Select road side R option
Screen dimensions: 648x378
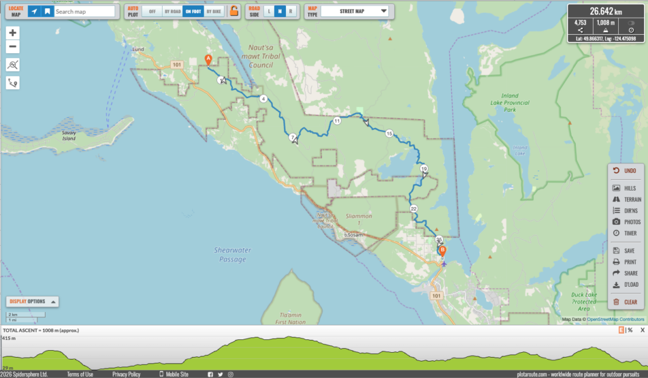click(x=290, y=11)
